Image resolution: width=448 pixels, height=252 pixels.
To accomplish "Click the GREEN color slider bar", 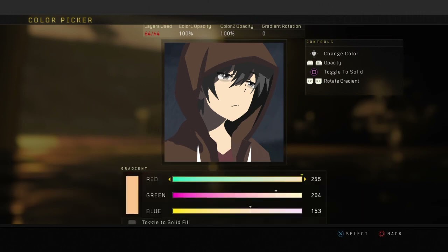I will [237, 195].
